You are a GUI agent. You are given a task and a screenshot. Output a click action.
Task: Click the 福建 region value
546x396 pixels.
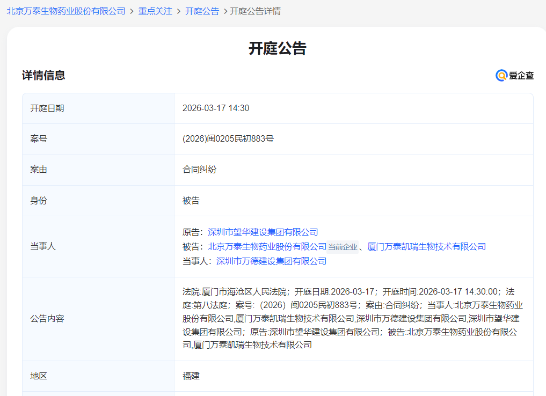191,376
